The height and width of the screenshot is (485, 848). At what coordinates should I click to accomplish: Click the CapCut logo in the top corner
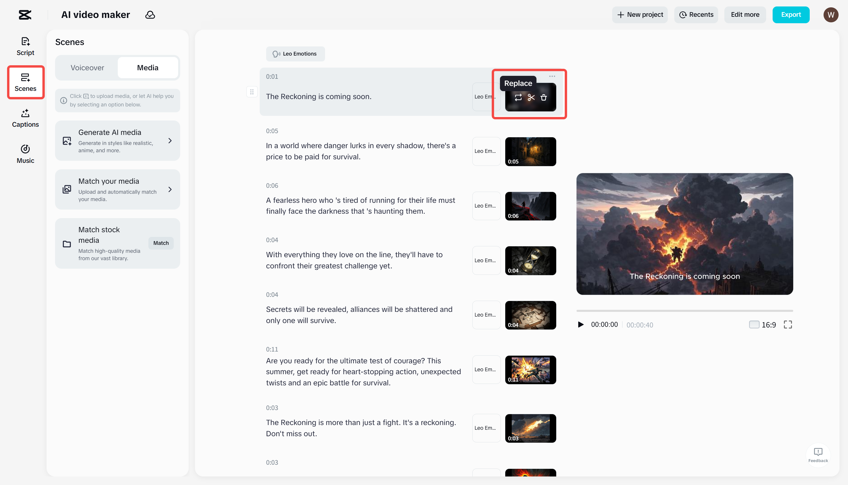coord(25,15)
